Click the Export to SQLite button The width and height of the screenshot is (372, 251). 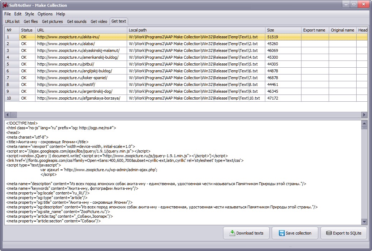point(344,233)
